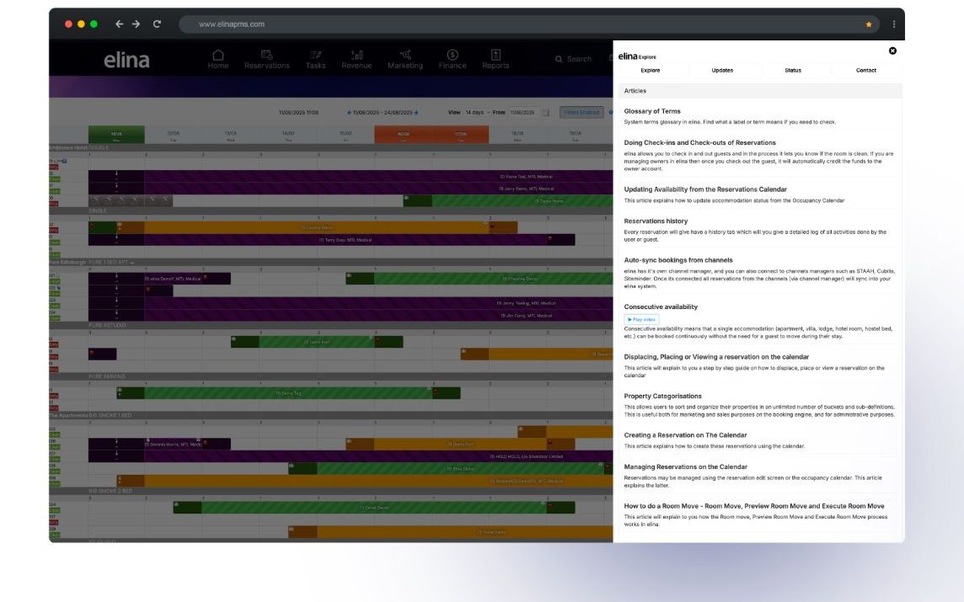This screenshot has height=602, width=964.
Task: Open the Reports icon
Action: (x=495, y=55)
